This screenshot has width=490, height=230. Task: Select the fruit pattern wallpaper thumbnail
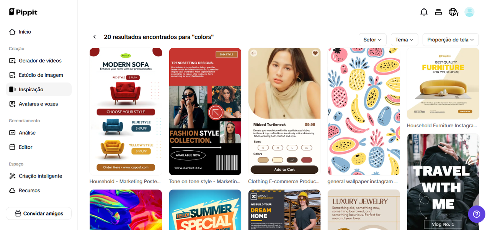(364, 112)
